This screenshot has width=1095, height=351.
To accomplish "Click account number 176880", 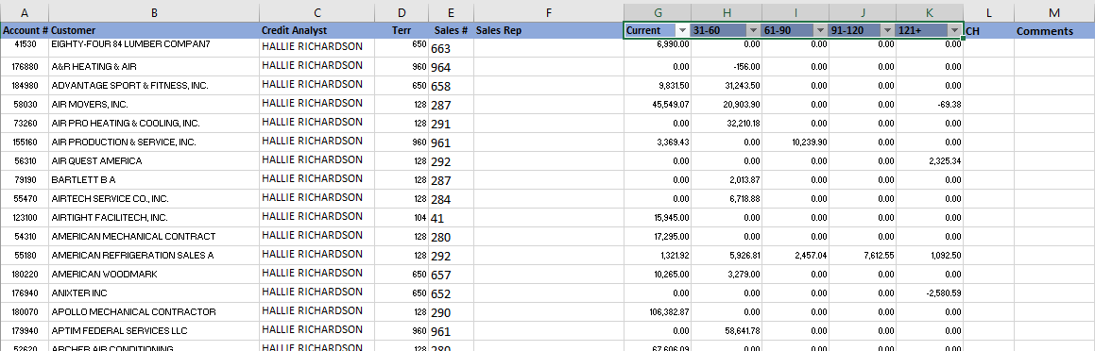I will tap(25, 67).
